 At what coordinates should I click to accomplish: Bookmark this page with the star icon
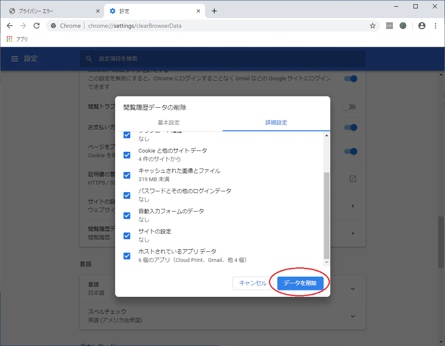[372, 26]
